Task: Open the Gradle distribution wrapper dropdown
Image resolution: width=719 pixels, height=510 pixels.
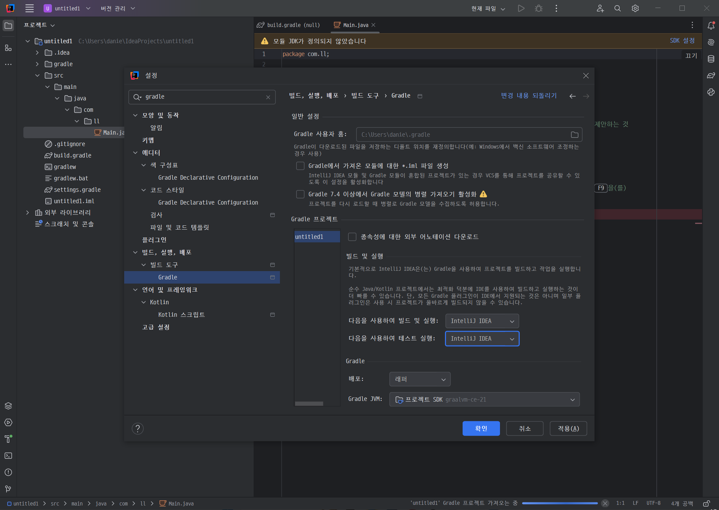Action: pyautogui.click(x=420, y=379)
